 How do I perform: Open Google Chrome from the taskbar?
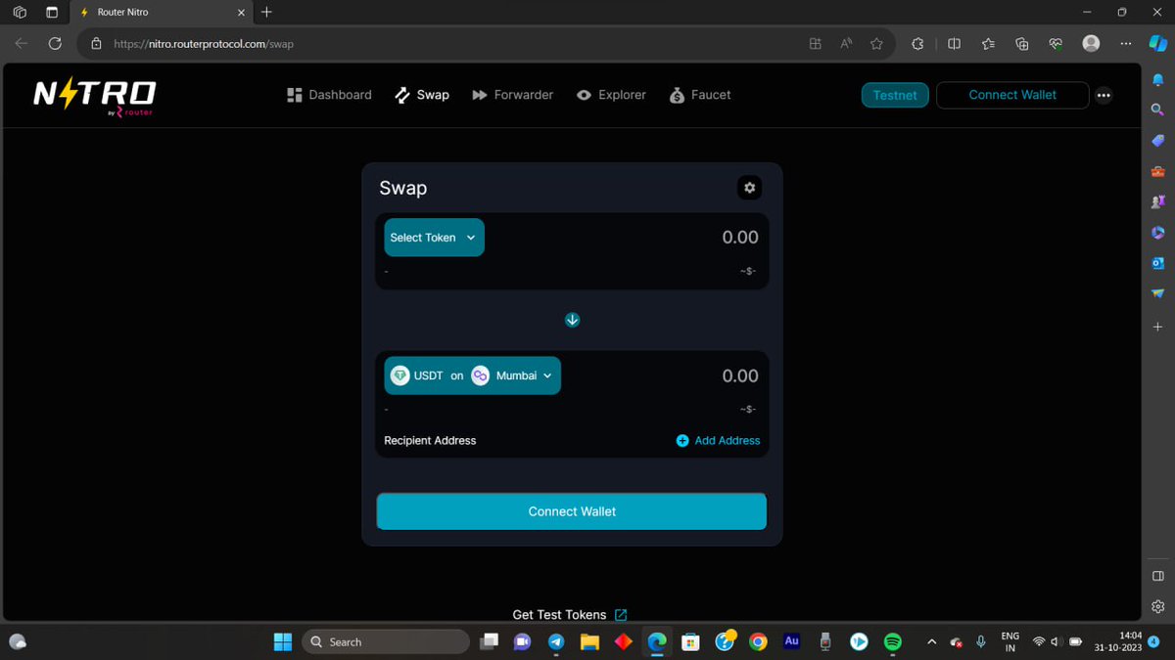[757, 642]
